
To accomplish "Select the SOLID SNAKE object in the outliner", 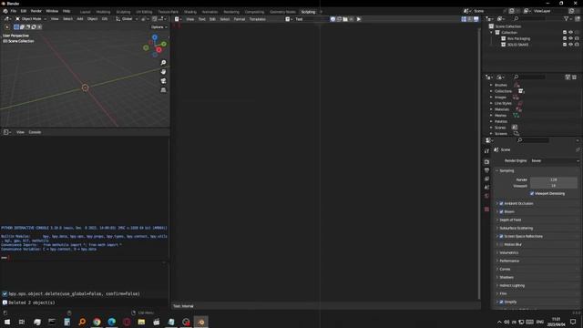I will point(517,45).
